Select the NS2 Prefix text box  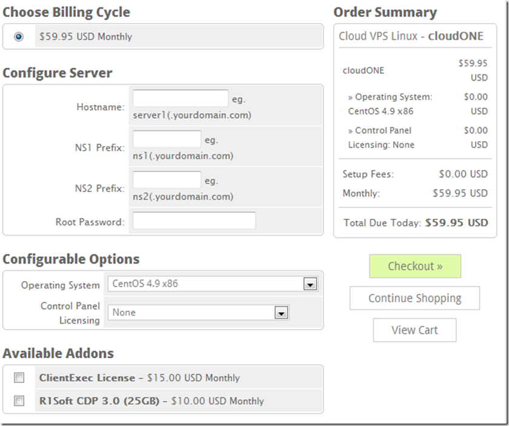pyautogui.click(x=167, y=179)
